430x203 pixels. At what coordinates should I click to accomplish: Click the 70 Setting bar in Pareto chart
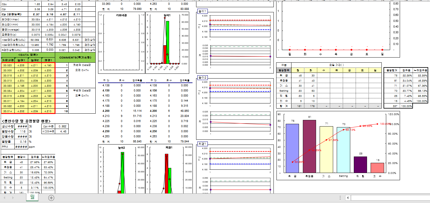(x=343, y=150)
